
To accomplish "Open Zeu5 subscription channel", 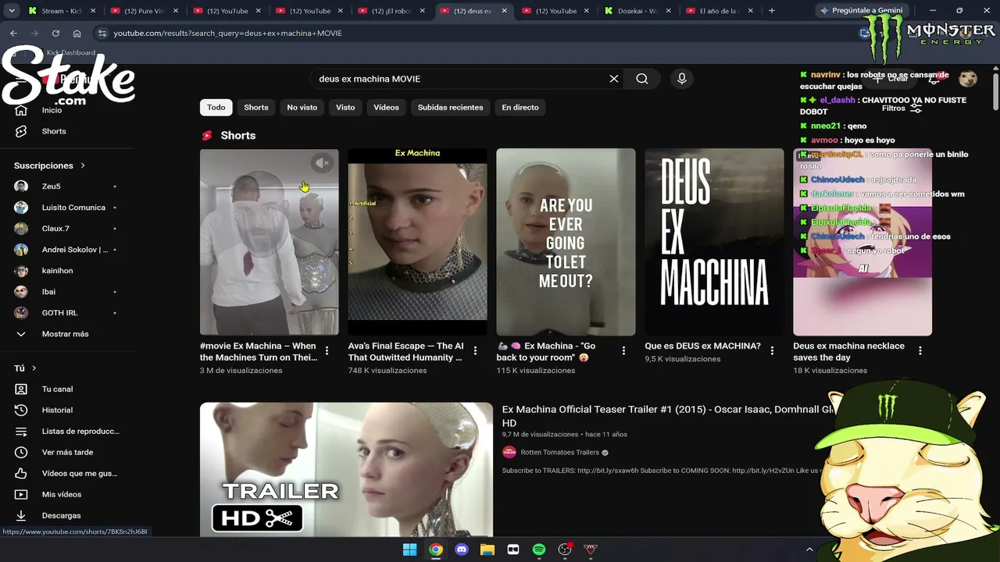I will (x=51, y=187).
